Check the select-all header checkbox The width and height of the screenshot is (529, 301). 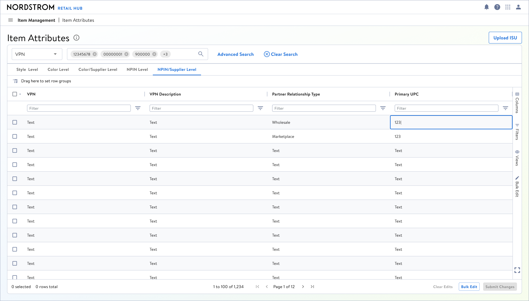click(x=15, y=94)
